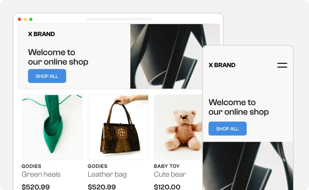This screenshot has height=190, width=309.
Task: Click the X BRAND logo on desktop
Action: pyautogui.click(x=41, y=34)
